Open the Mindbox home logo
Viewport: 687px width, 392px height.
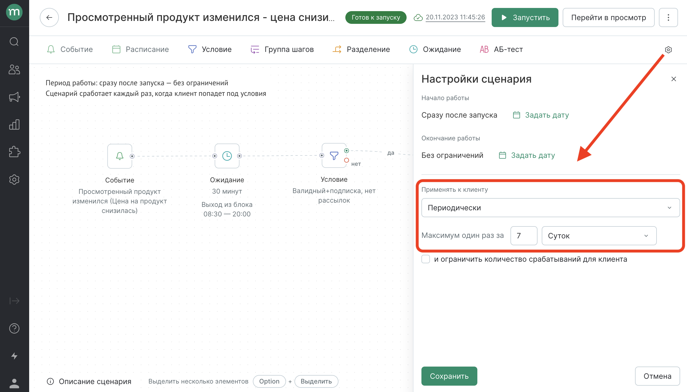14,12
